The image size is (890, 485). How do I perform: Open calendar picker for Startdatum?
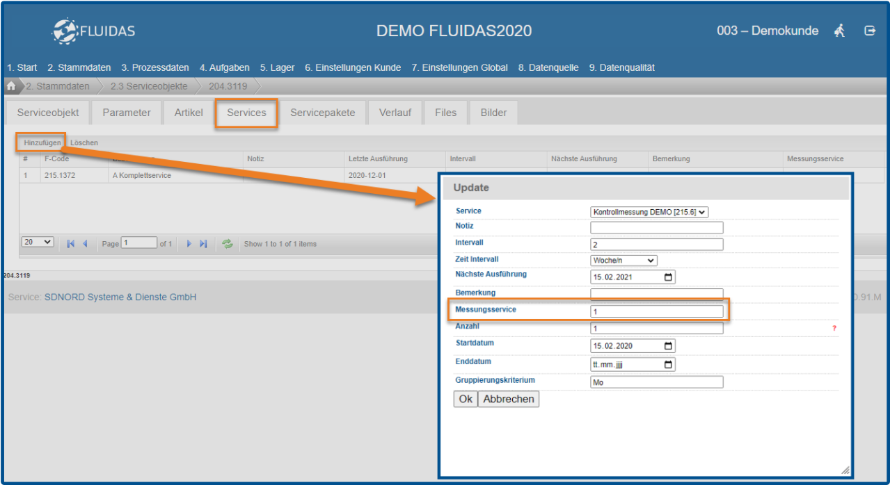[669, 346]
